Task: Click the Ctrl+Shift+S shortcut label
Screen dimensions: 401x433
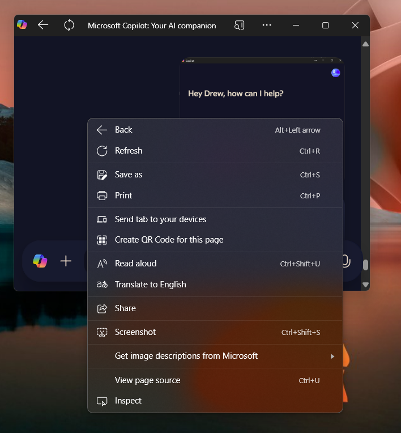Action: tap(301, 333)
